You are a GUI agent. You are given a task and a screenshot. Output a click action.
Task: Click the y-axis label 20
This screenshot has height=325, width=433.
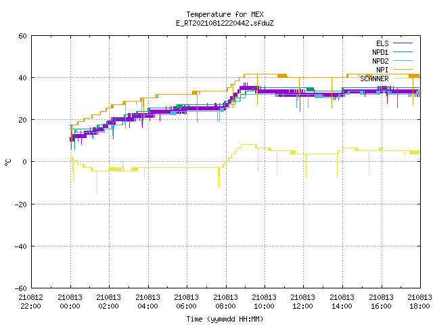(22, 120)
